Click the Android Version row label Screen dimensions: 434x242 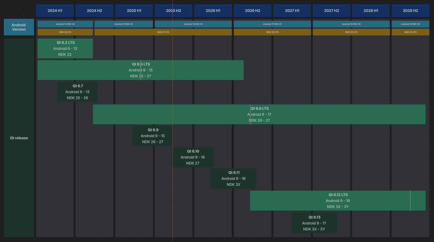coord(19,27)
